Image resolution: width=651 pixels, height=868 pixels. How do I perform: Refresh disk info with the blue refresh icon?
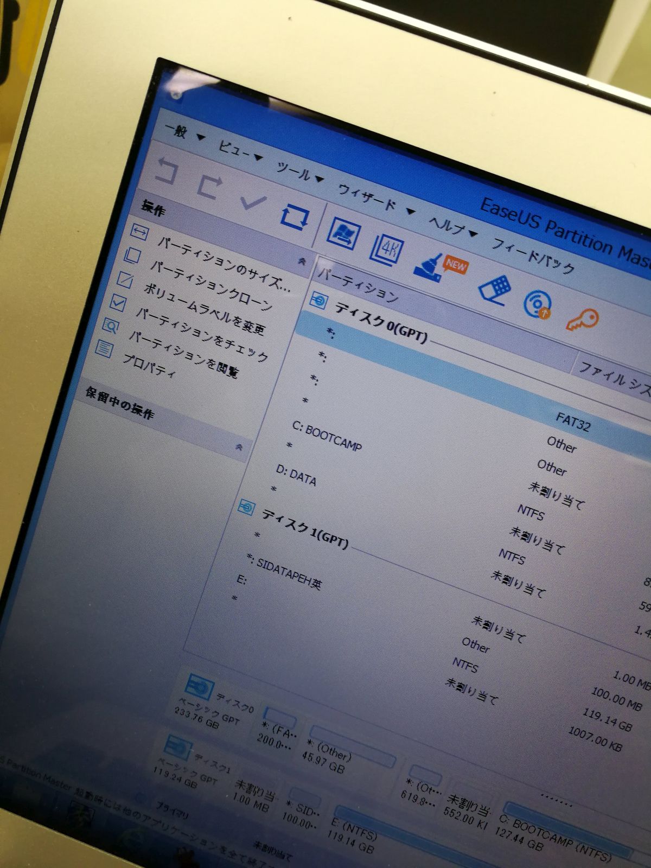click(x=295, y=218)
